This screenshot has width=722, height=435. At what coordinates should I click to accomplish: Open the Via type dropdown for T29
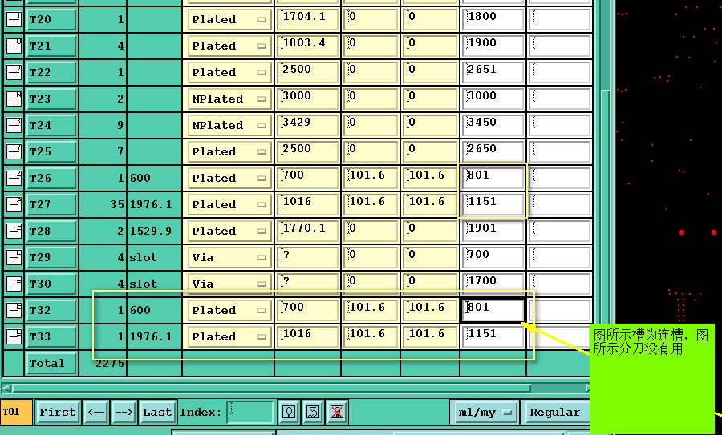point(229,257)
